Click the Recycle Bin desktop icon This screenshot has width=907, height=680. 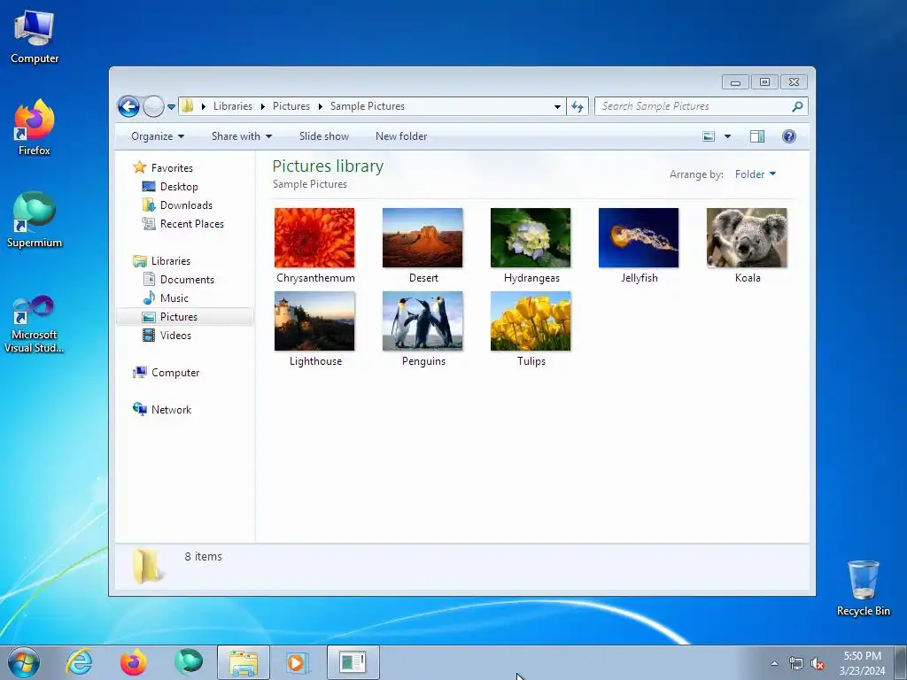pos(863,588)
